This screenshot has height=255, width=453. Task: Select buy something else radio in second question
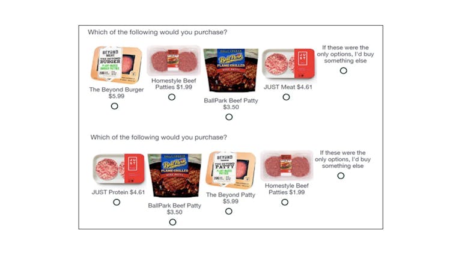tap(341, 176)
